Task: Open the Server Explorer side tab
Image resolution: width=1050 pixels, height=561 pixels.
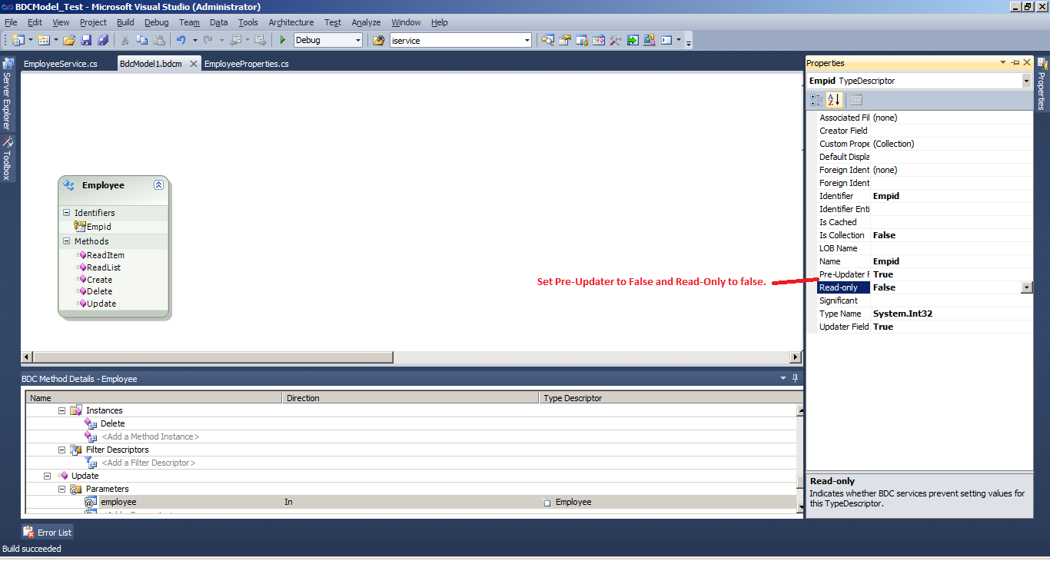Action: tap(7, 95)
